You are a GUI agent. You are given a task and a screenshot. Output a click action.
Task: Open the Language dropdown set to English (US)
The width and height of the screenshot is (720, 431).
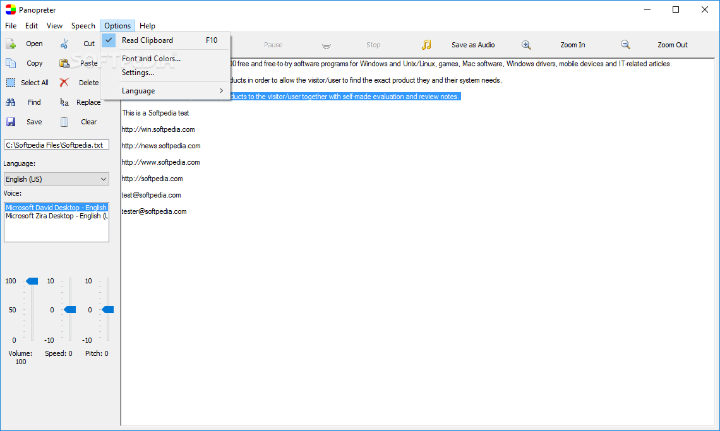point(56,179)
